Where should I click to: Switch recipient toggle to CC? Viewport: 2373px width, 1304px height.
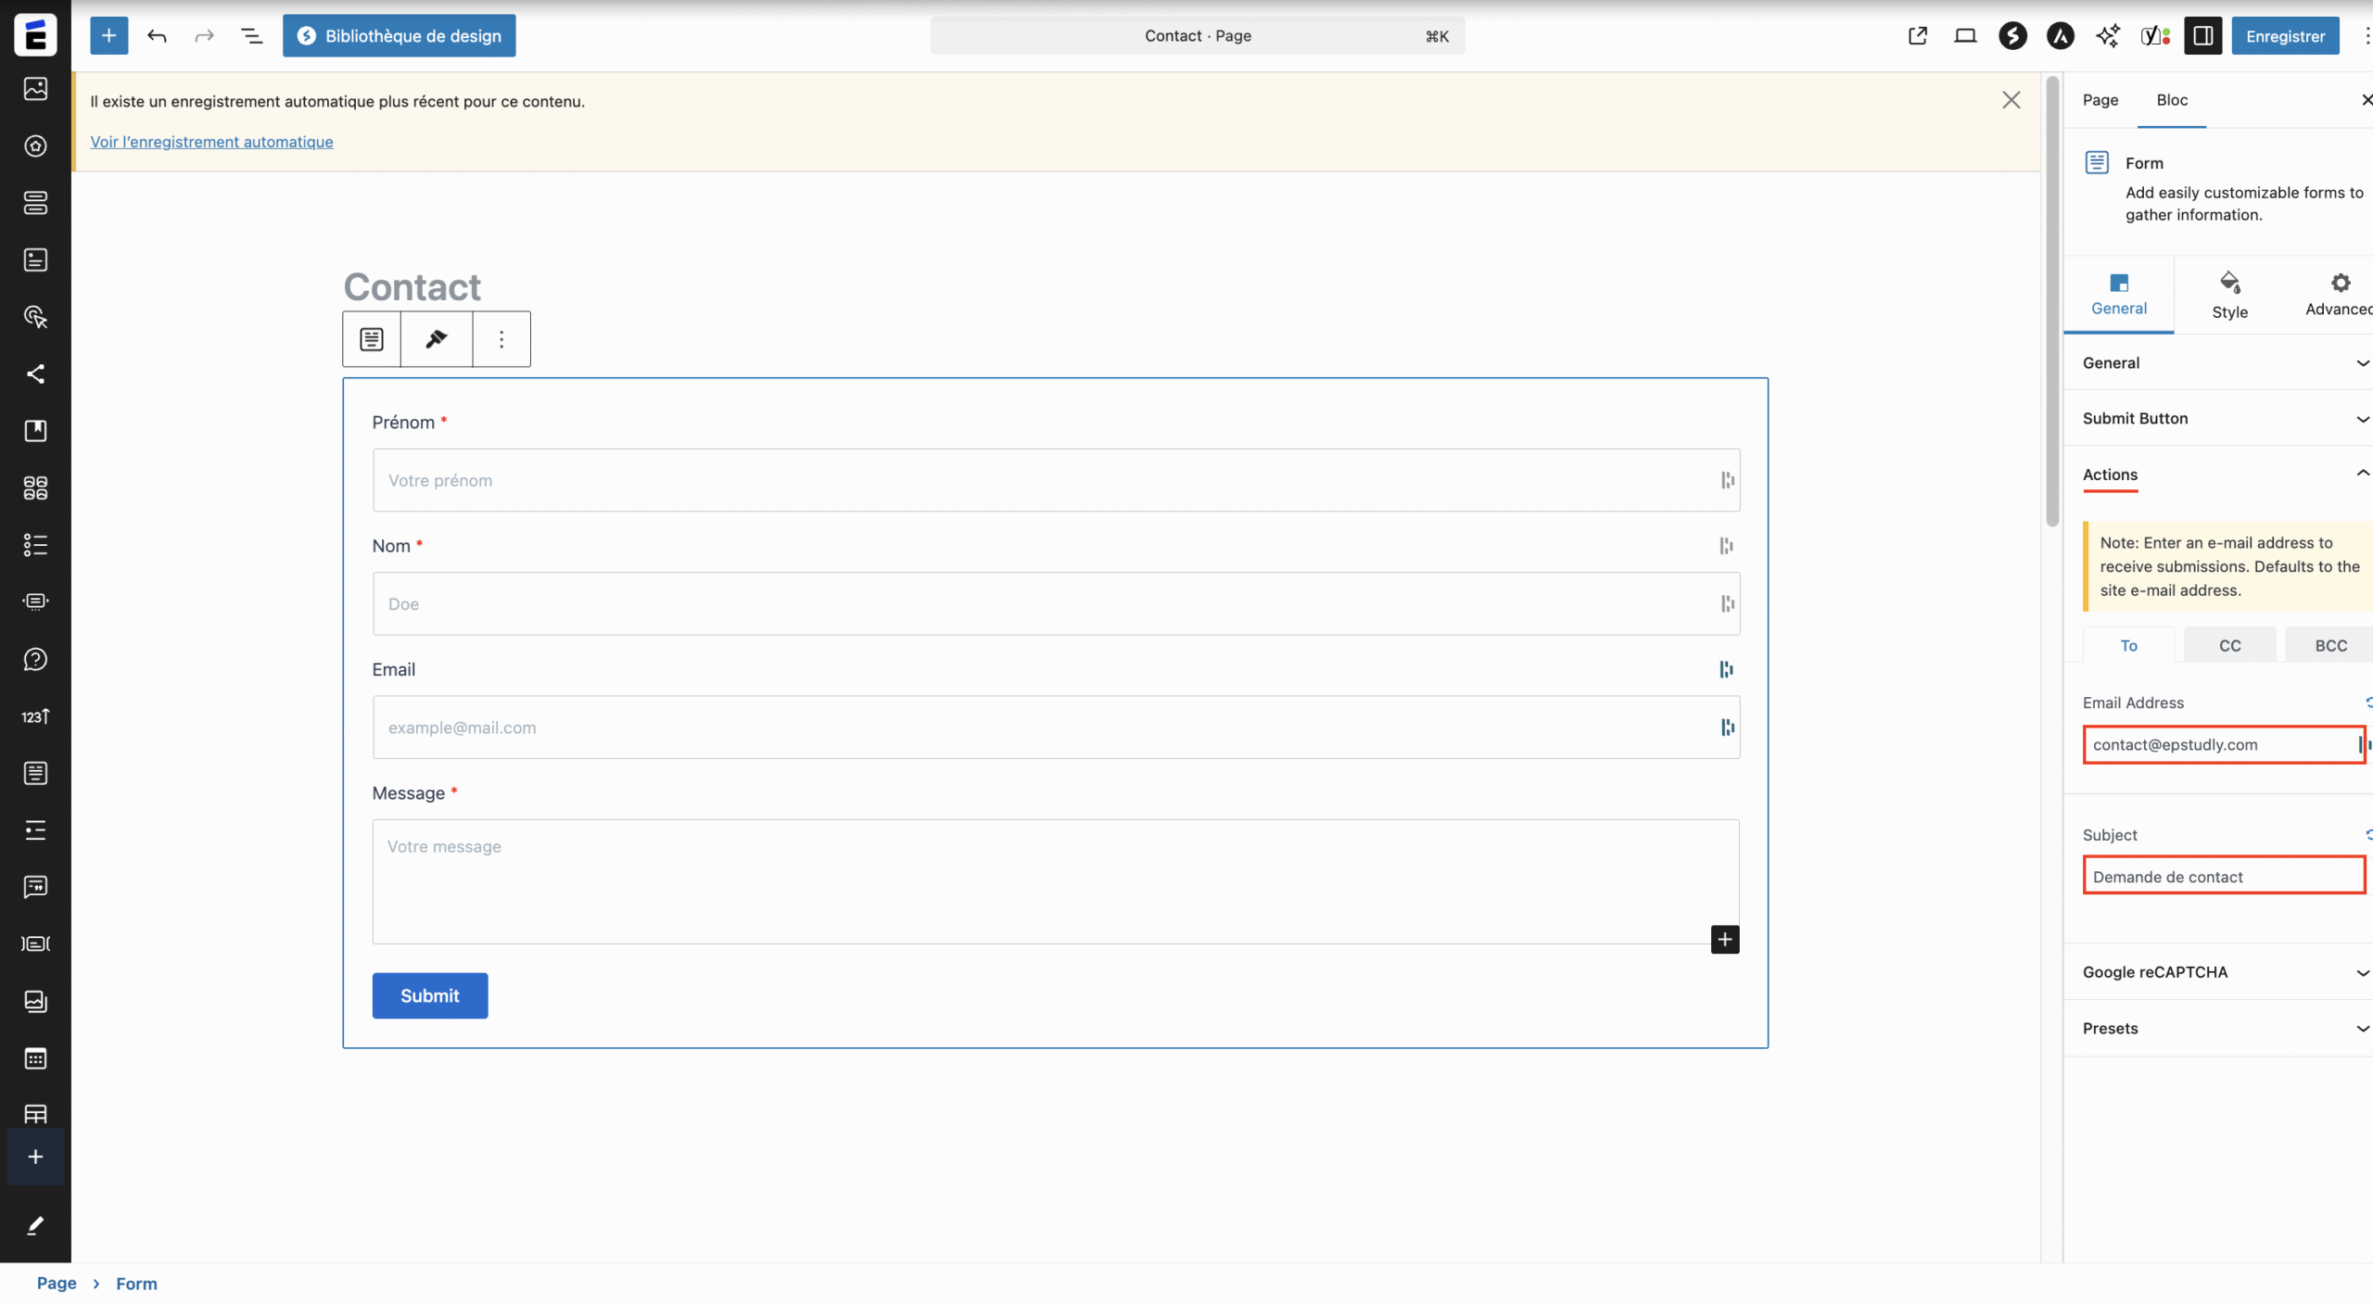tap(2229, 646)
